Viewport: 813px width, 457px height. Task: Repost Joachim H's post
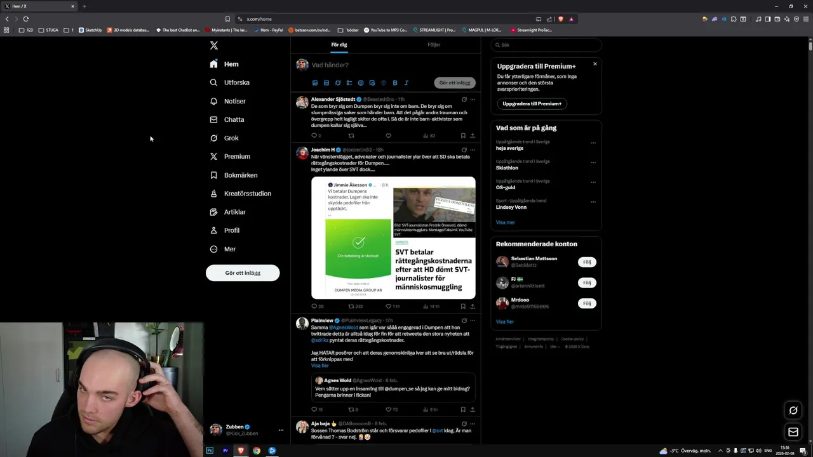click(351, 306)
